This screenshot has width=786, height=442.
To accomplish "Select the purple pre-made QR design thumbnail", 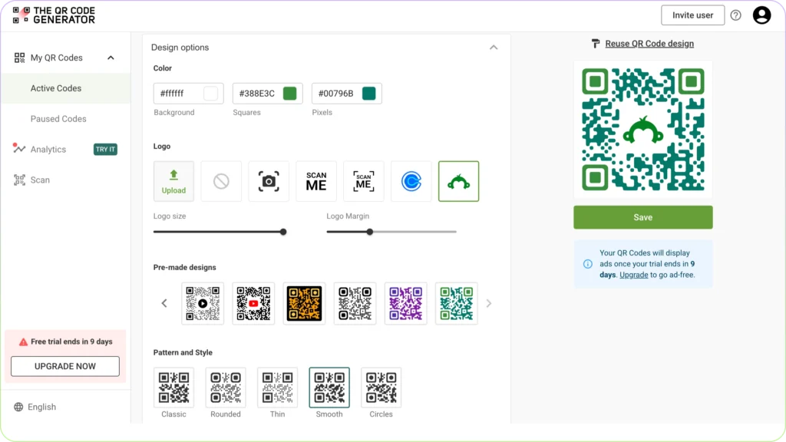I will point(405,303).
